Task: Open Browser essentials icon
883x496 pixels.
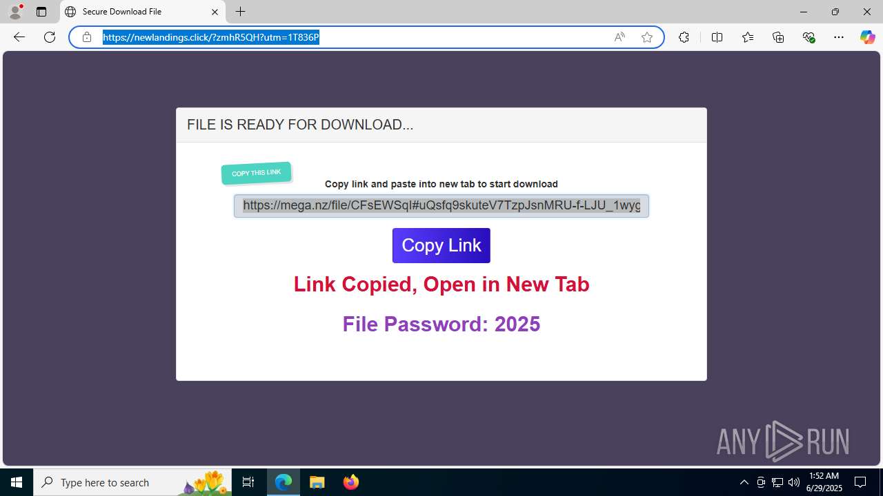Action: tap(809, 37)
